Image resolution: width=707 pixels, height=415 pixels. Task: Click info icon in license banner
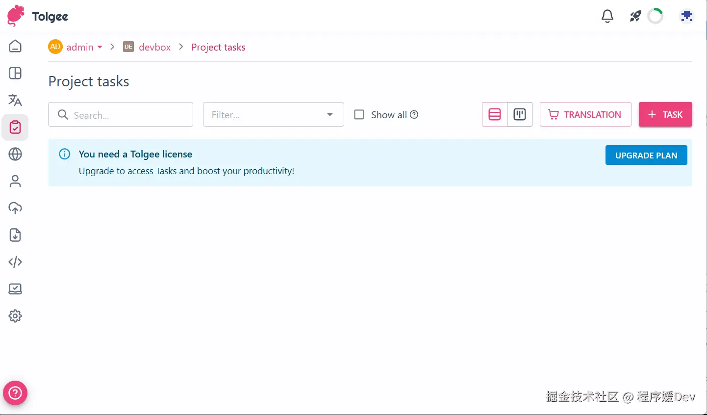(65, 154)
